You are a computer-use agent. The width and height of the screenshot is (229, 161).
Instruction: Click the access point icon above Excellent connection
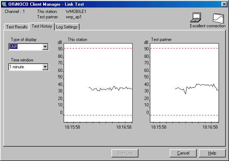tap(218, 17)
